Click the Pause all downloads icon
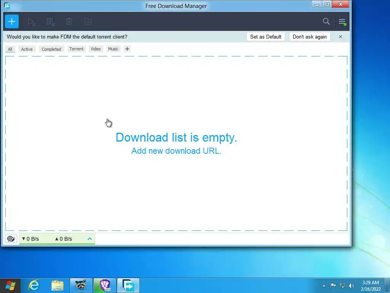 click(51, 22)
